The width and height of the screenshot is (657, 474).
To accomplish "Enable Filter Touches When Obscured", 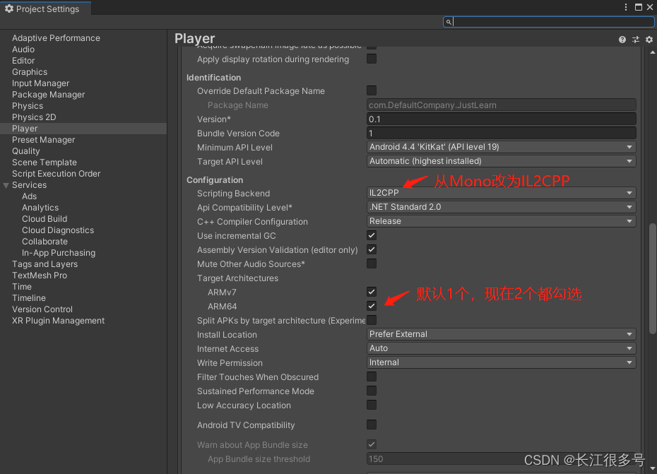I will click(372, 377).
